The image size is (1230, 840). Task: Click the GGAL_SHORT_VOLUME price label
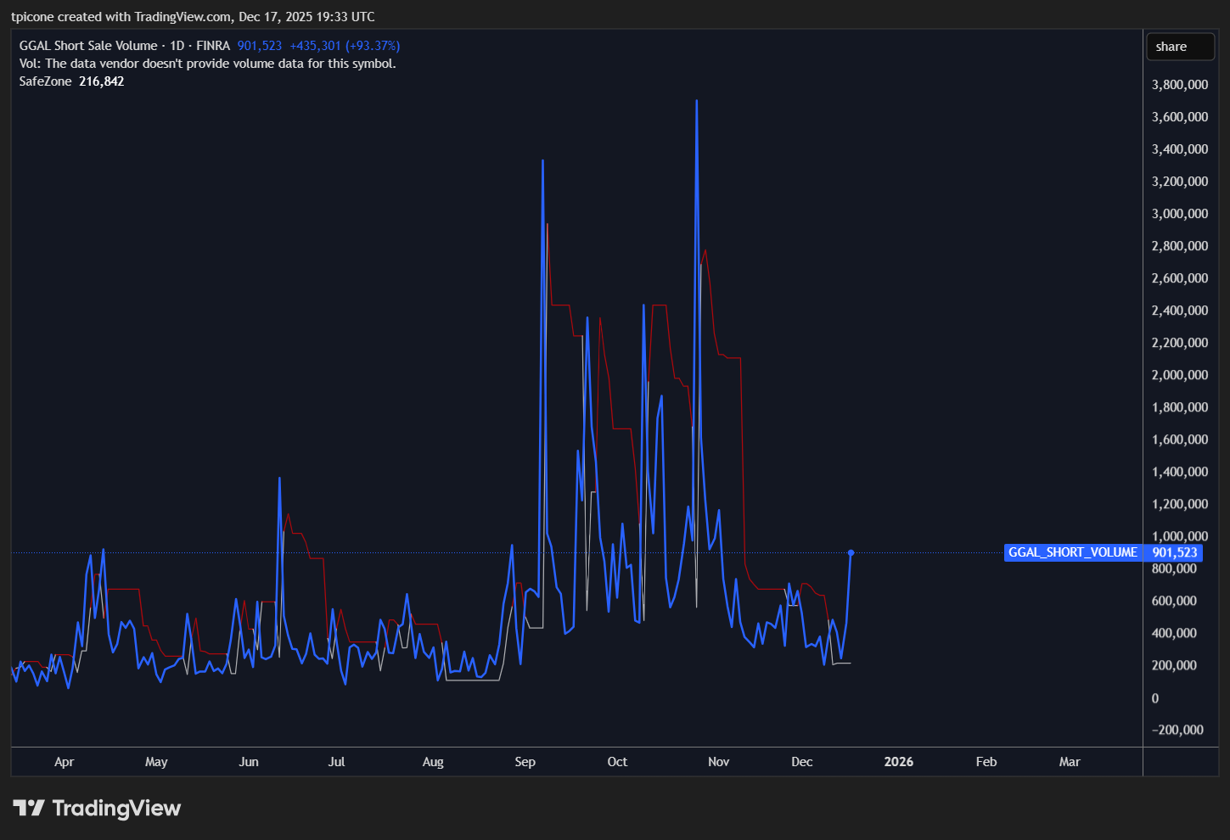pos(1072,552)
